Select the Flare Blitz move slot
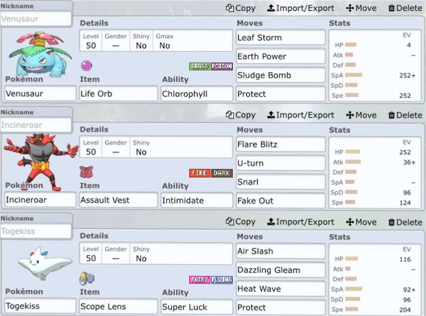The width and height of the screenshot is (426, 316). pyautogui.click(x=281, y=144)
